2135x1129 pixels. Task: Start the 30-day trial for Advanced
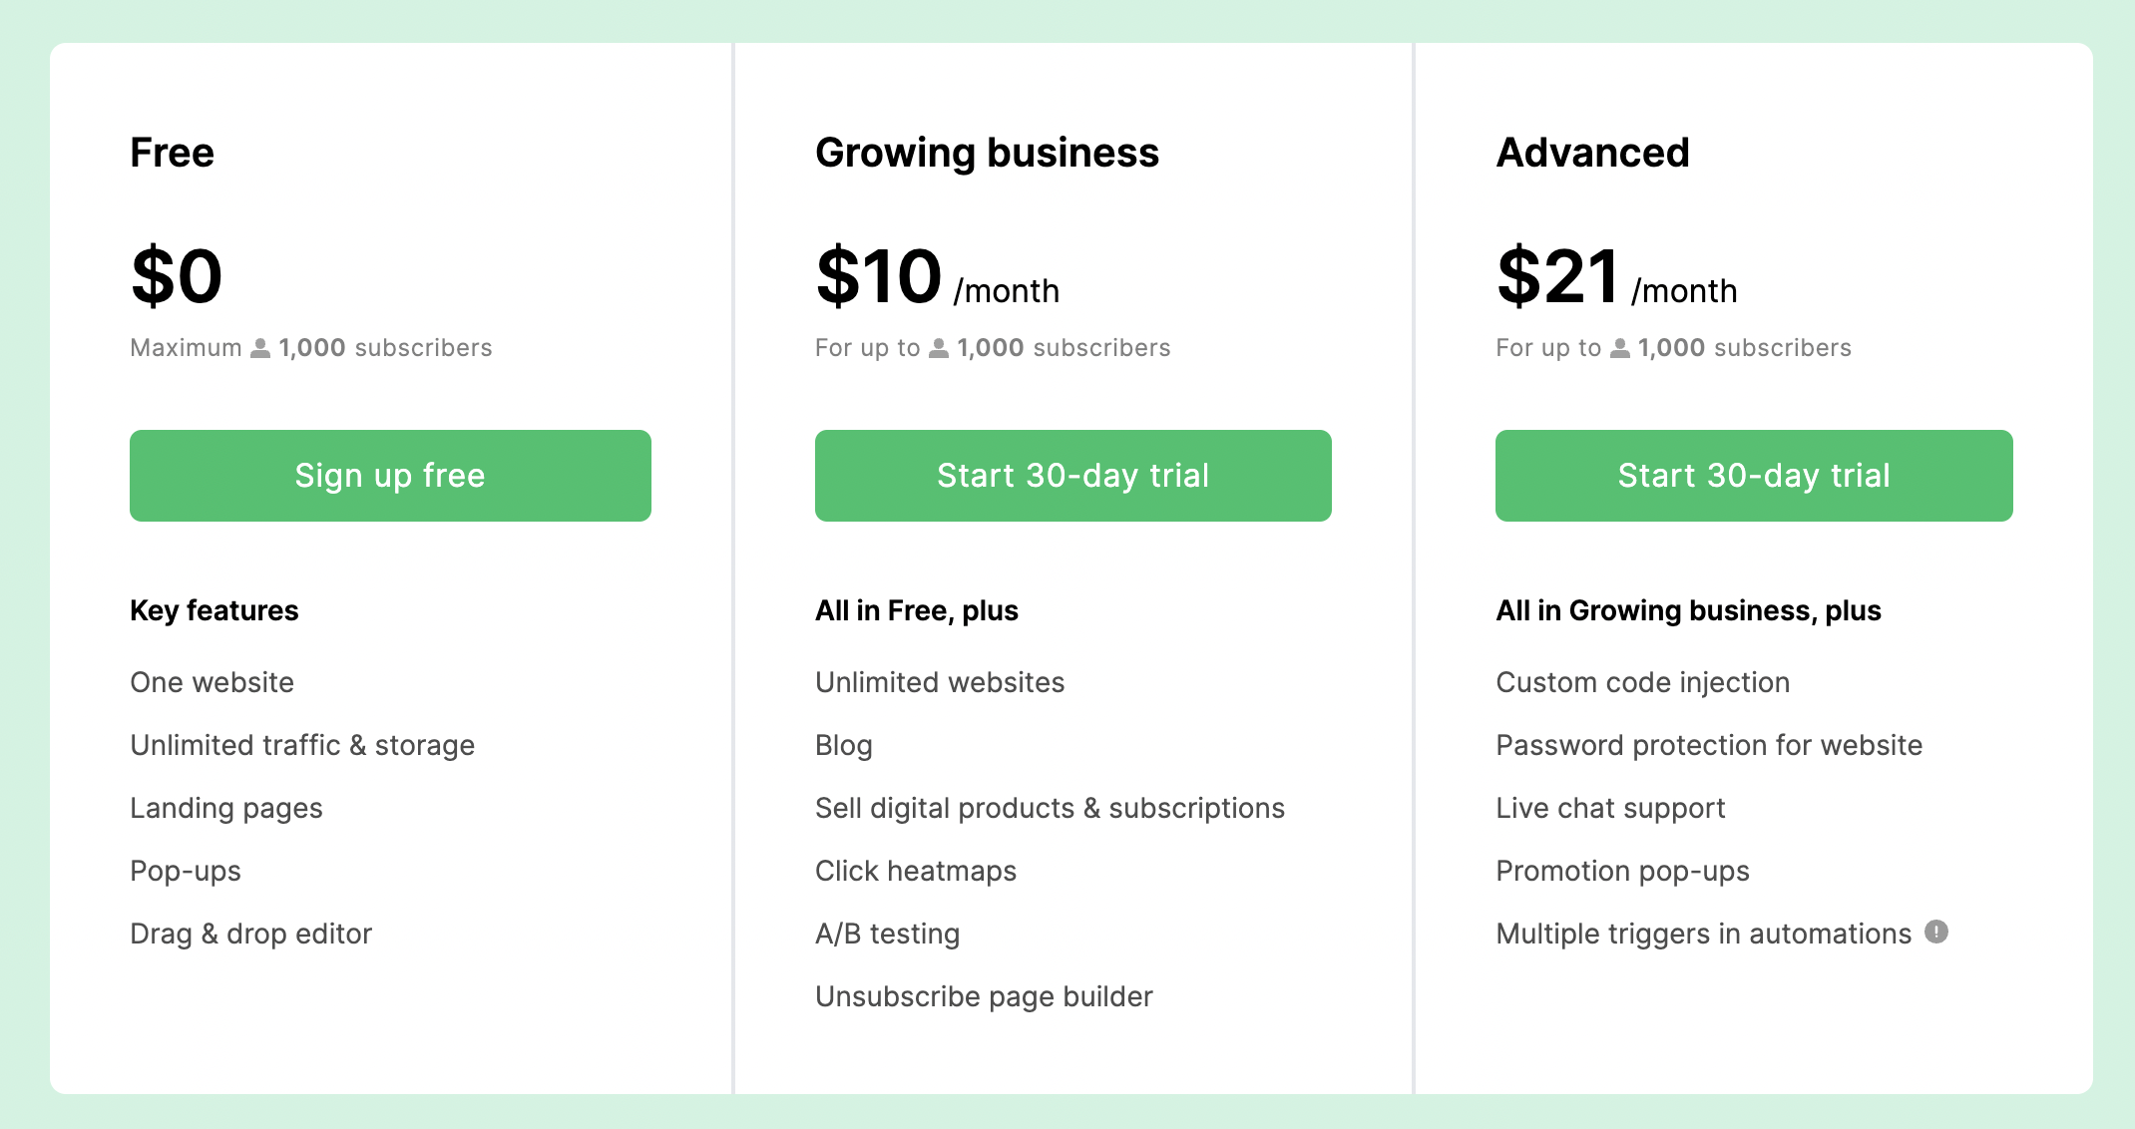tap(1754, 476)
